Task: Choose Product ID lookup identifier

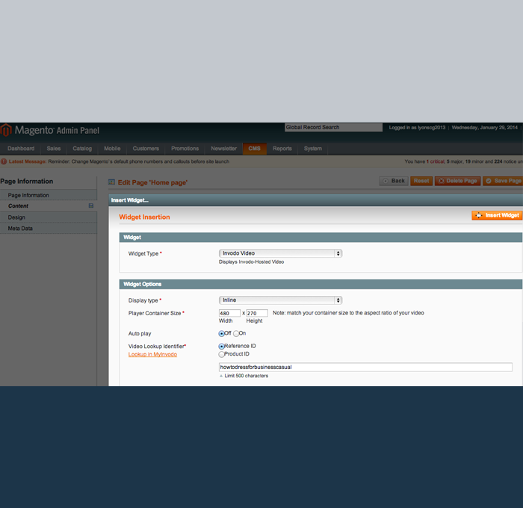Action: [x=221, y=354]
